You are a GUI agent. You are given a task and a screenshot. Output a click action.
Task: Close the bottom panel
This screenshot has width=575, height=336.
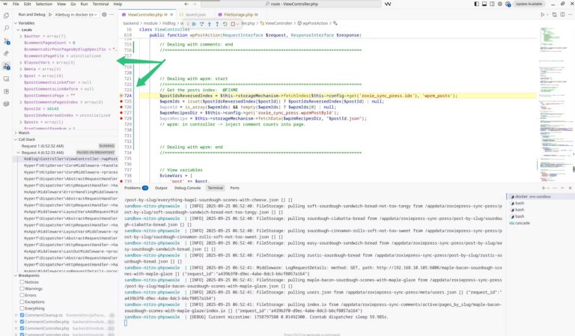570,188
